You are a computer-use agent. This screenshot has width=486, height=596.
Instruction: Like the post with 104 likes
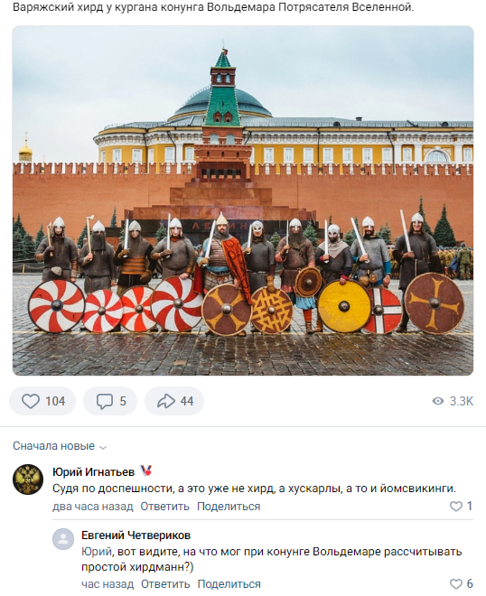tap(42, 401)
